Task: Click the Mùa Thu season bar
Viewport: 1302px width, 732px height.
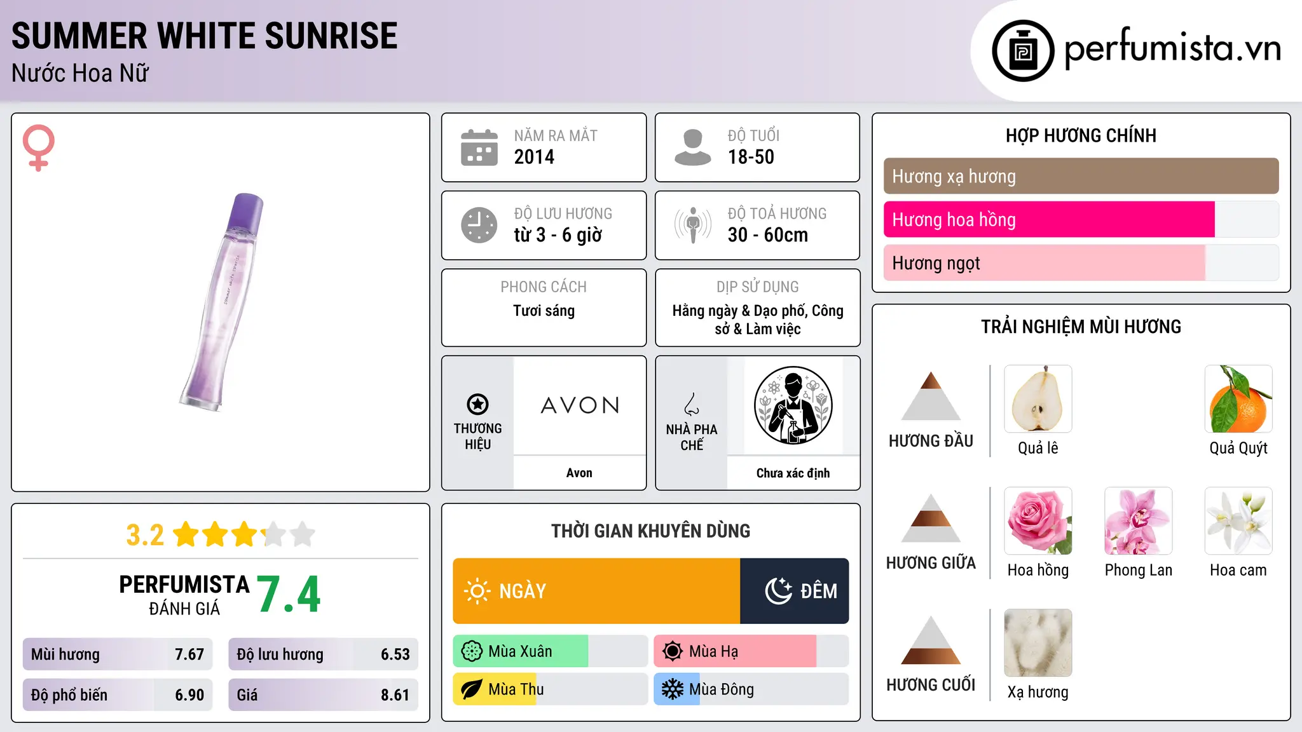Action: [x=550, y=689]
